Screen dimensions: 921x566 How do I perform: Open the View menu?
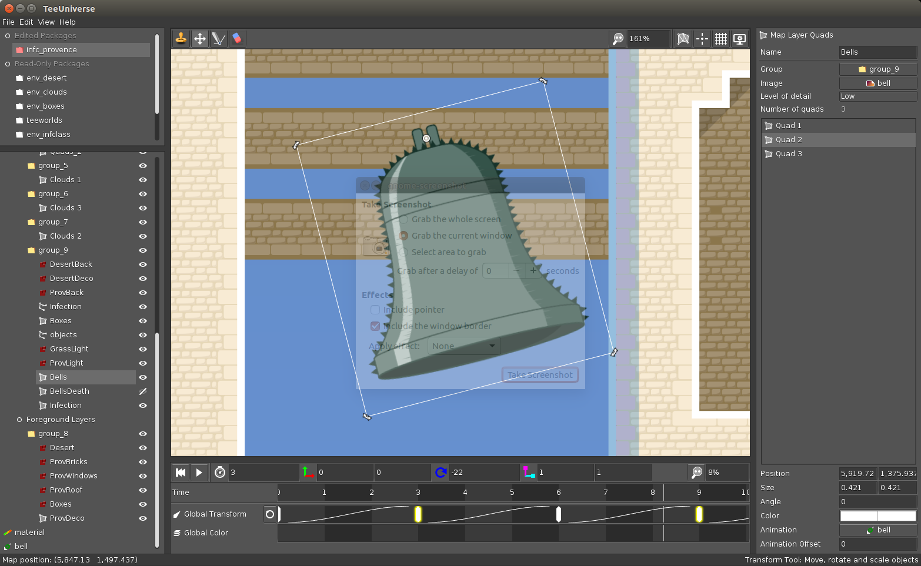click(x=46, y=22)
